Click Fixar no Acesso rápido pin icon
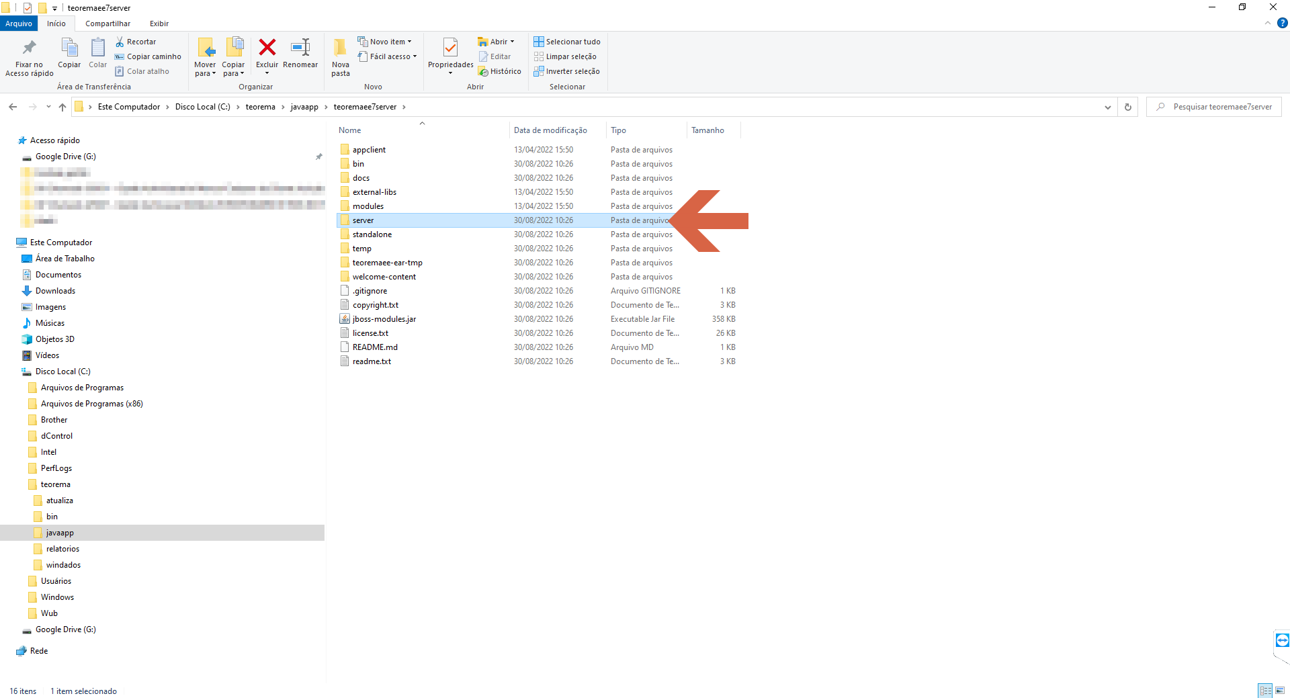The height and width of the screenshot is (698, 1290). (29, 48)
